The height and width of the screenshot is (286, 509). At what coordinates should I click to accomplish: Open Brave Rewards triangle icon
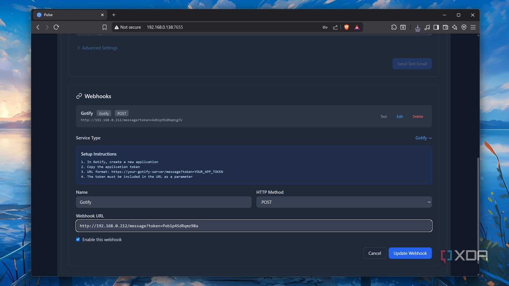(x=357, y=27)
